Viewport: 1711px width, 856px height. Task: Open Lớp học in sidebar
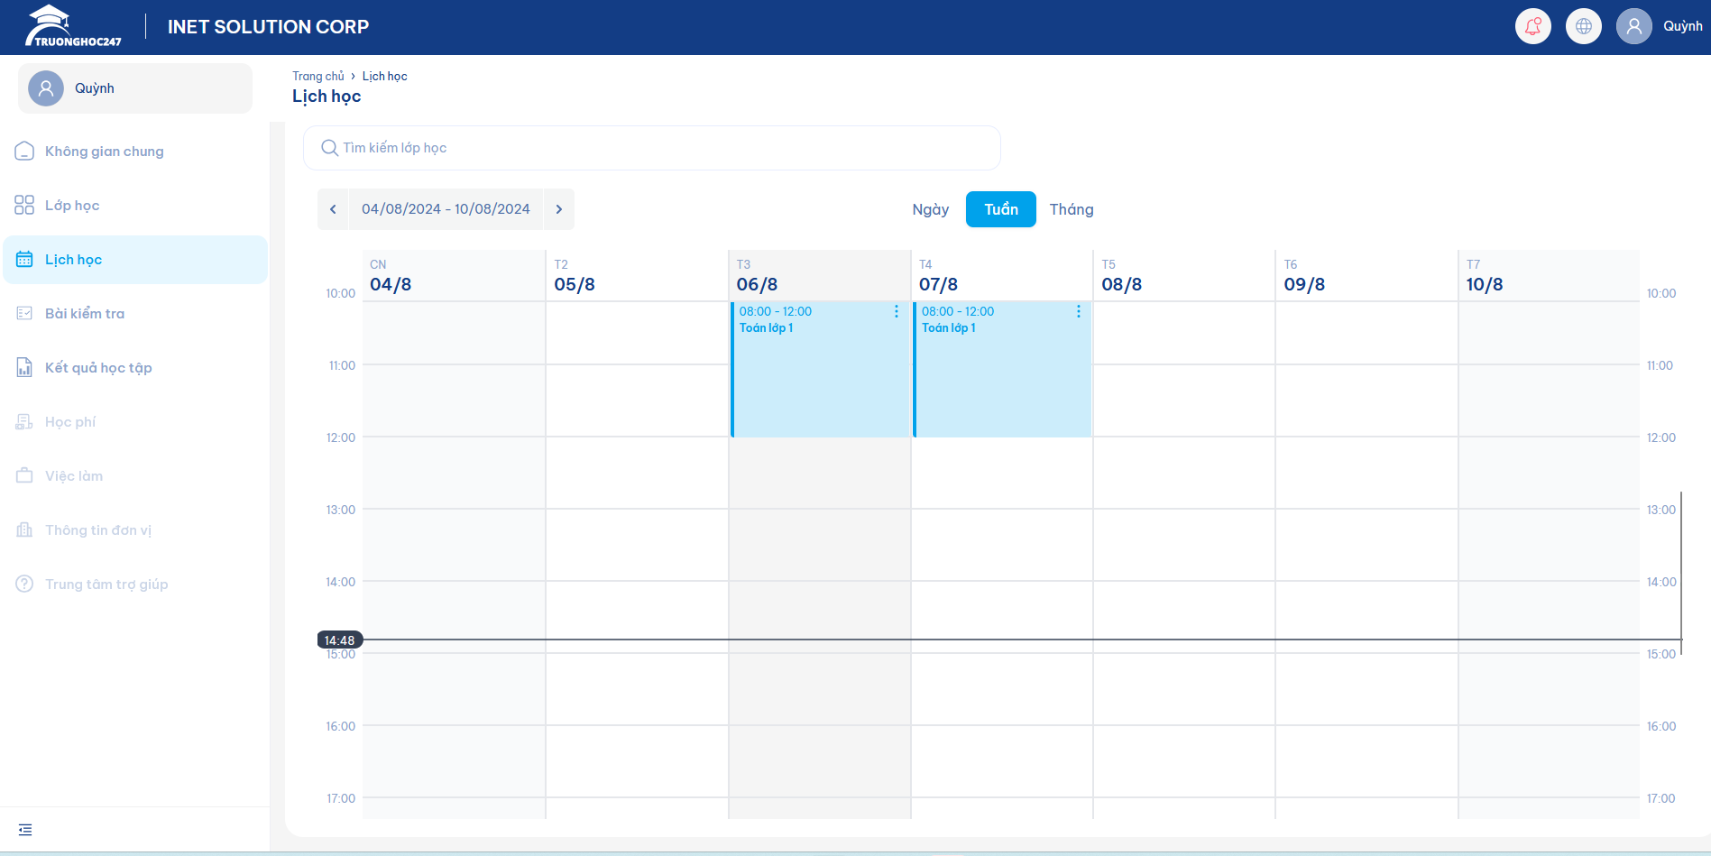(72, 206)
